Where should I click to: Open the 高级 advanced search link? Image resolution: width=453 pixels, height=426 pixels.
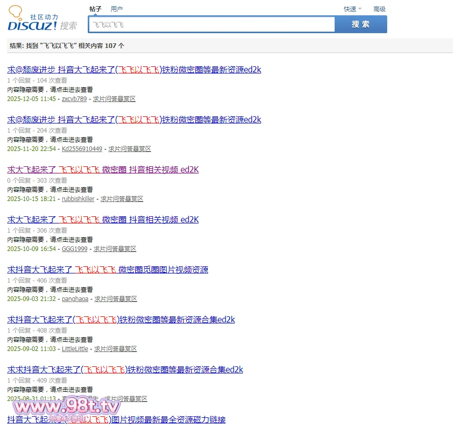click(x=379, y=9)
